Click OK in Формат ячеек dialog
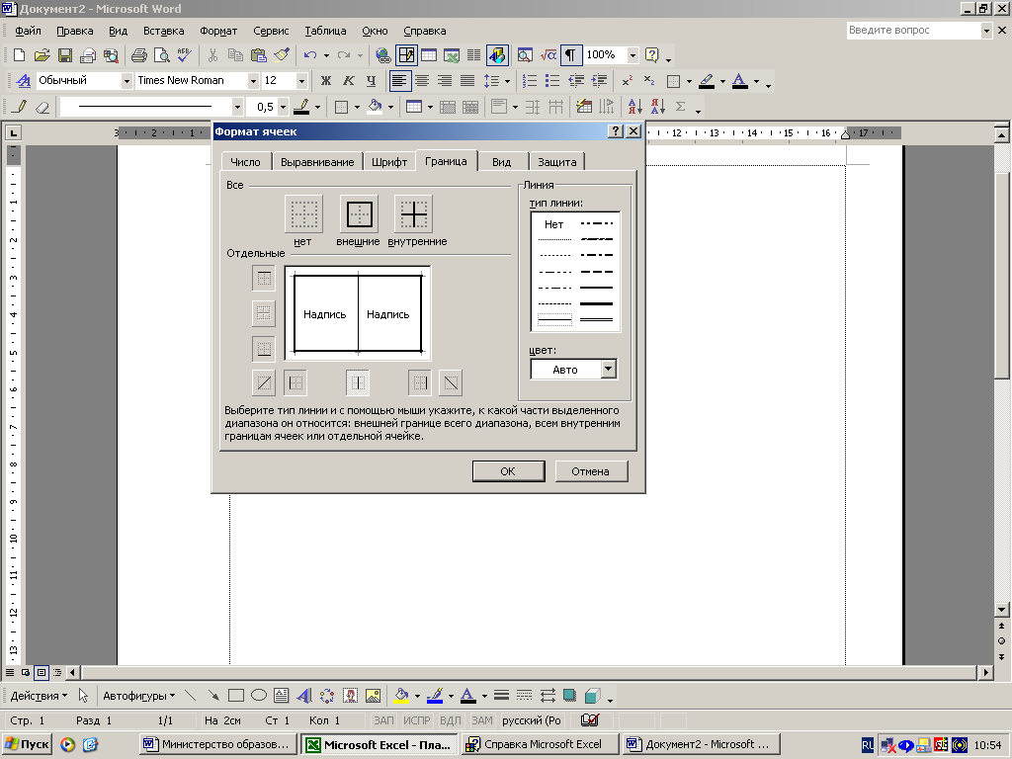1012x759 pixels. point(508,471)
